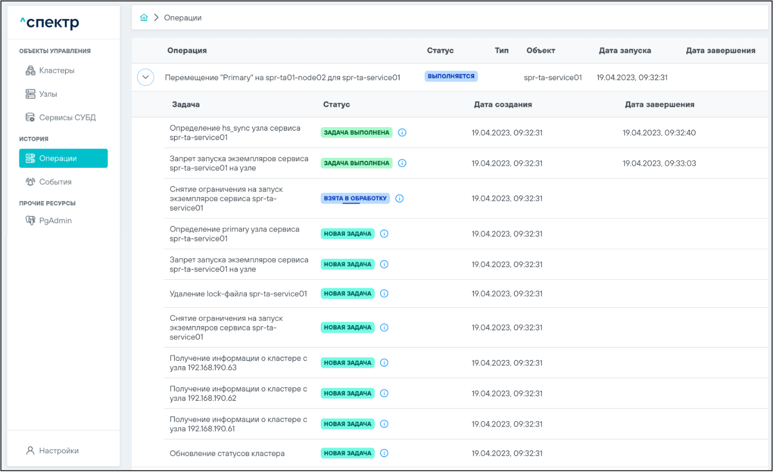Image resolution: width=773 pixels, height=472 pixels.
Task: Show info for primary node definition task
Action: click(384, 234)
